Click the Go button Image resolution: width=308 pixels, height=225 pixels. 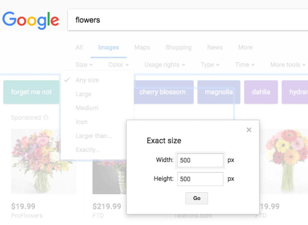point(196,198)
